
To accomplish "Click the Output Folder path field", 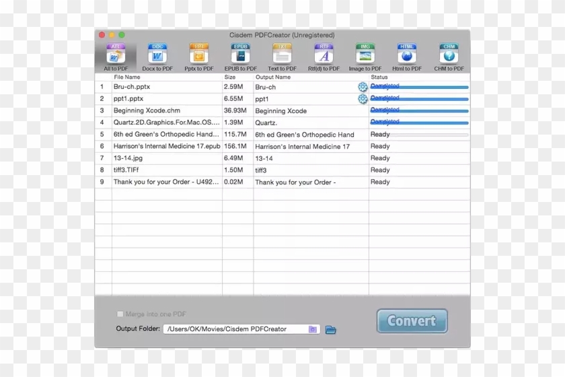I will pos(234,329).
